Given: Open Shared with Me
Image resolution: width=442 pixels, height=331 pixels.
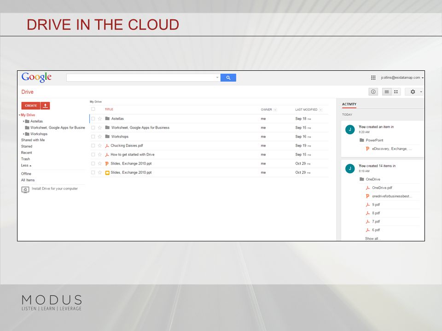Looking at the screenshot, I should click(x=33, y=140).
